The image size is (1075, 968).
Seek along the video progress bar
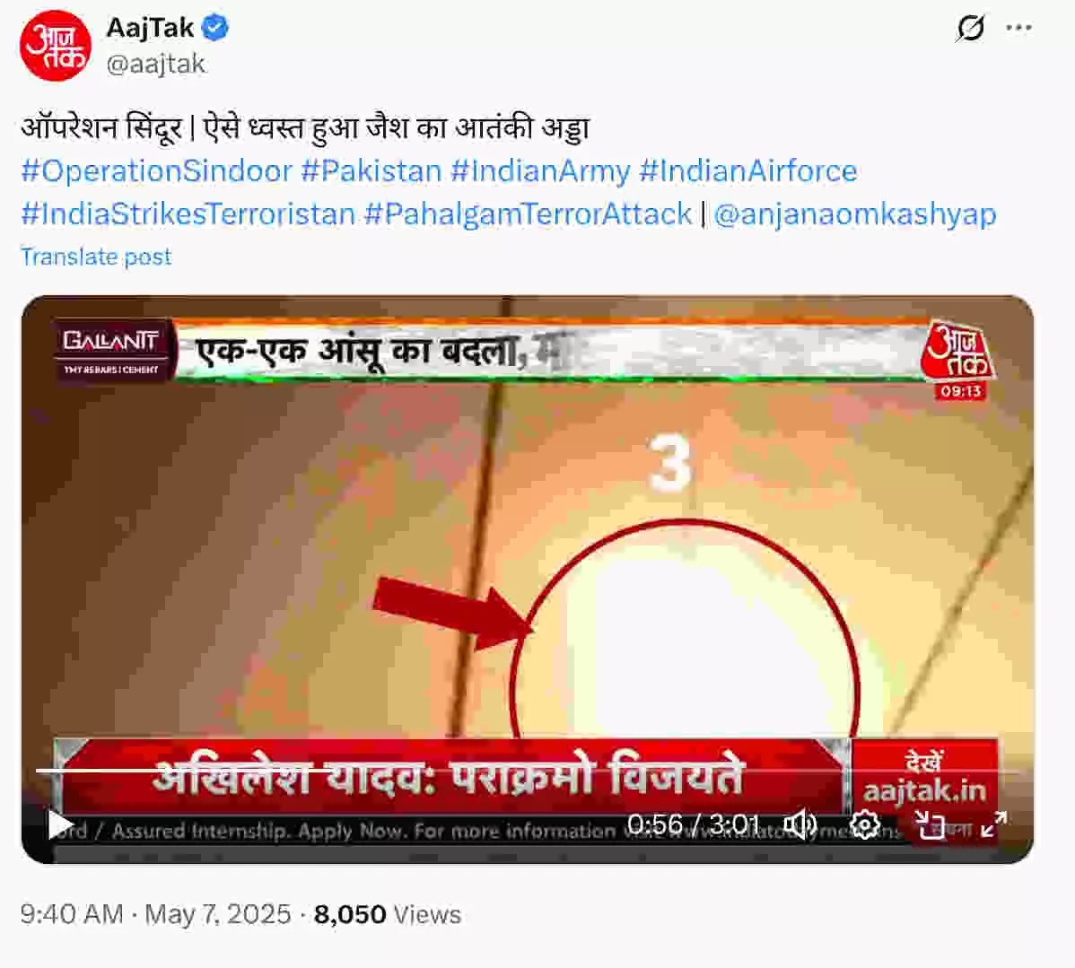(x=528, y=771)
